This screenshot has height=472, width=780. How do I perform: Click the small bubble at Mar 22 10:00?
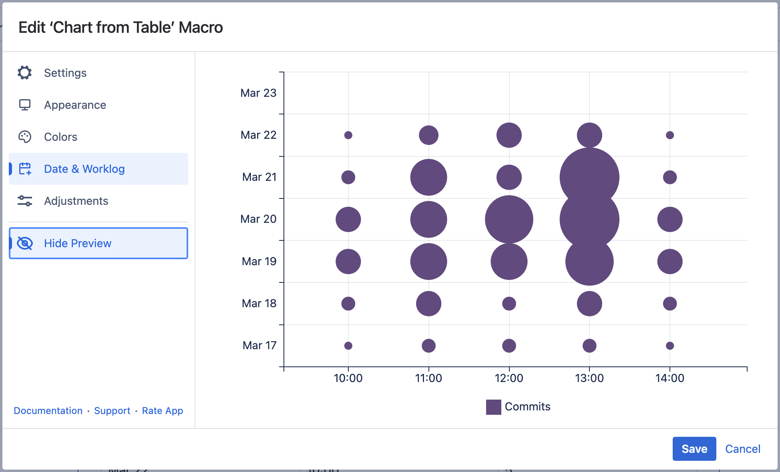(348, 135)
